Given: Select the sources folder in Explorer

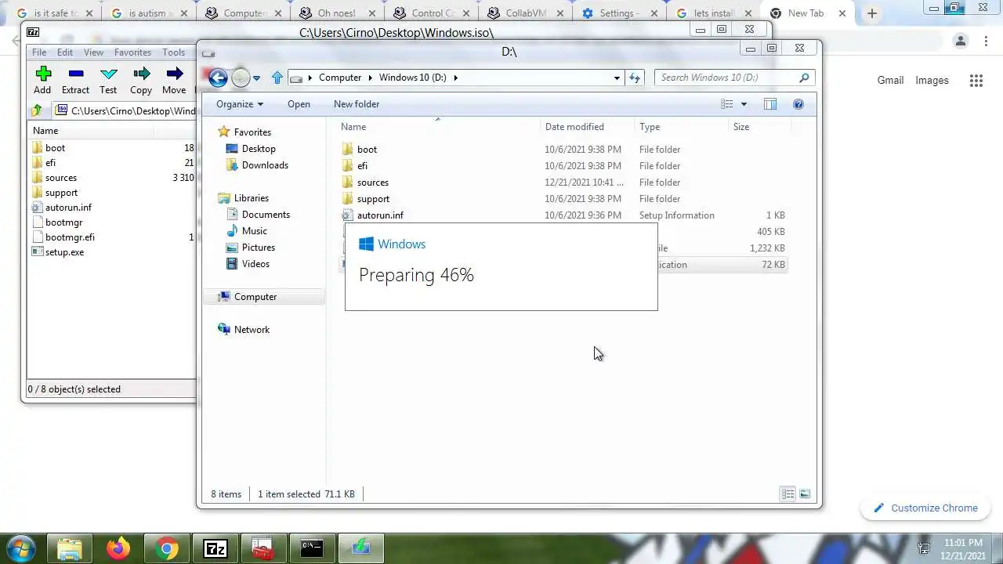Looking at the screenshot, I should coord(372,183).
